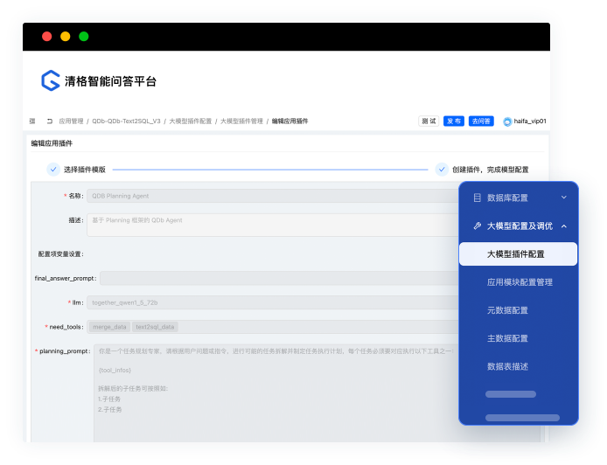Click the 创建插件 step checkmark icon
Image resolution: width=607 pixels, height=465 pixels.
pos(442,170)
